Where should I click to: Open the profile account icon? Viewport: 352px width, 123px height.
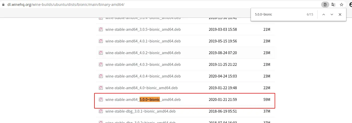(x=350, y=5)
